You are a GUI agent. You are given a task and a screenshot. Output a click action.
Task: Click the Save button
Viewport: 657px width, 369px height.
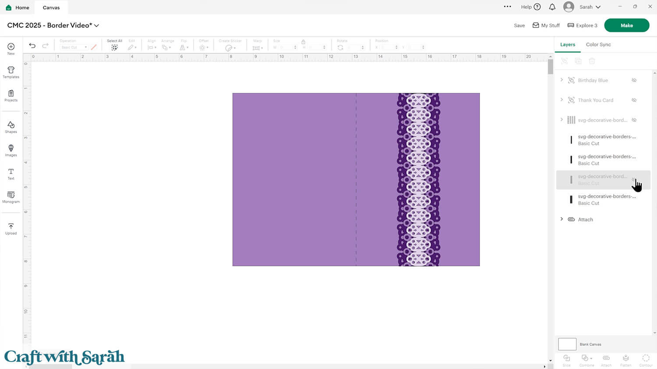tap(519, 25)
